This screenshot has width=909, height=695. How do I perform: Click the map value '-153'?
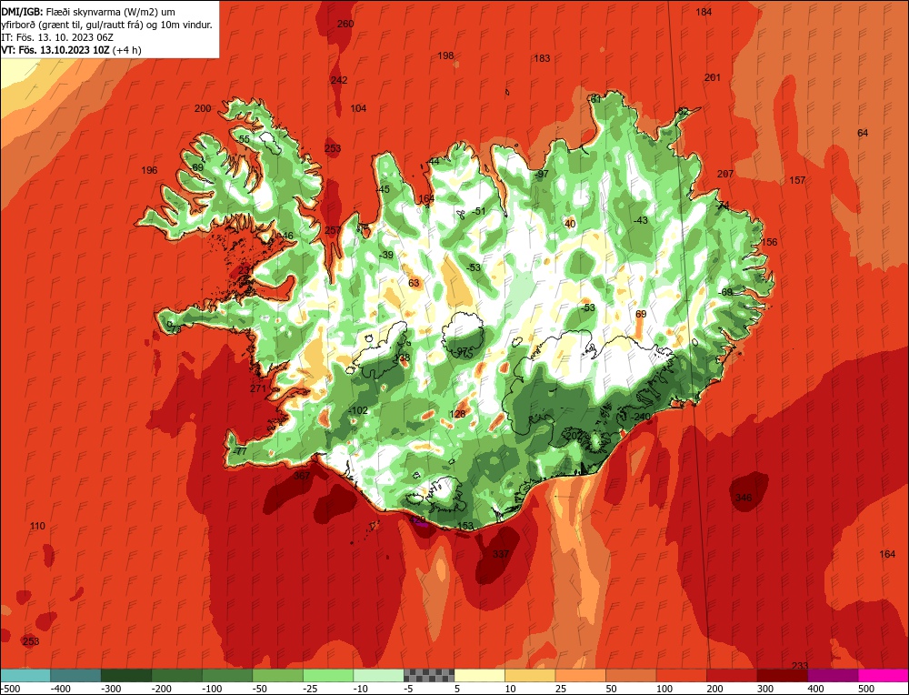click(x=464, y=526)
